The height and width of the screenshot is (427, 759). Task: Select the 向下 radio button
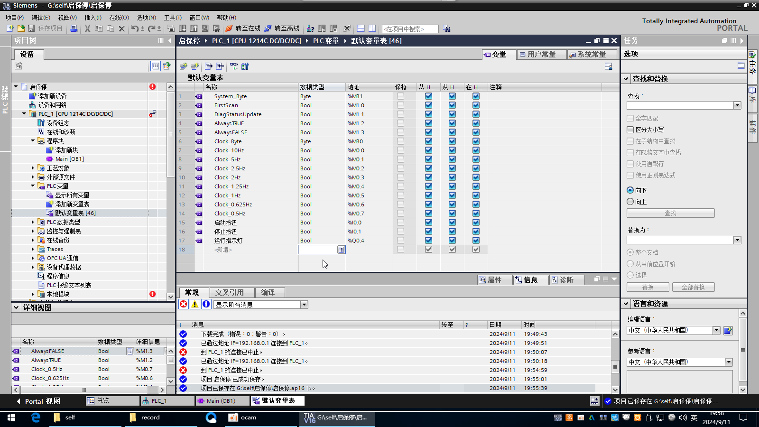pos(630,190)
